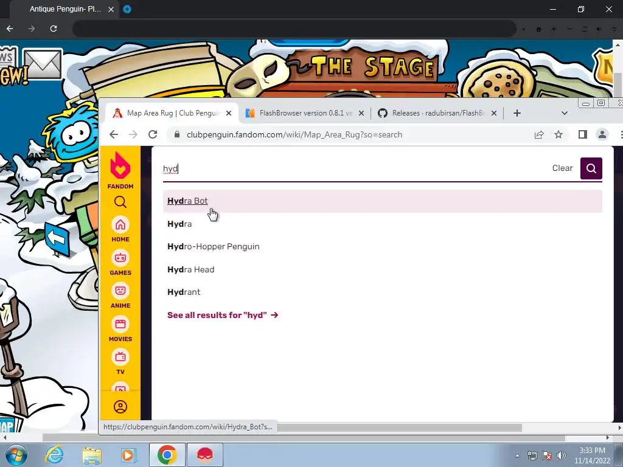The height and width of the screenshot is (467, 623).
Task: Share this page icon in address bar
Action: (539, 134)
